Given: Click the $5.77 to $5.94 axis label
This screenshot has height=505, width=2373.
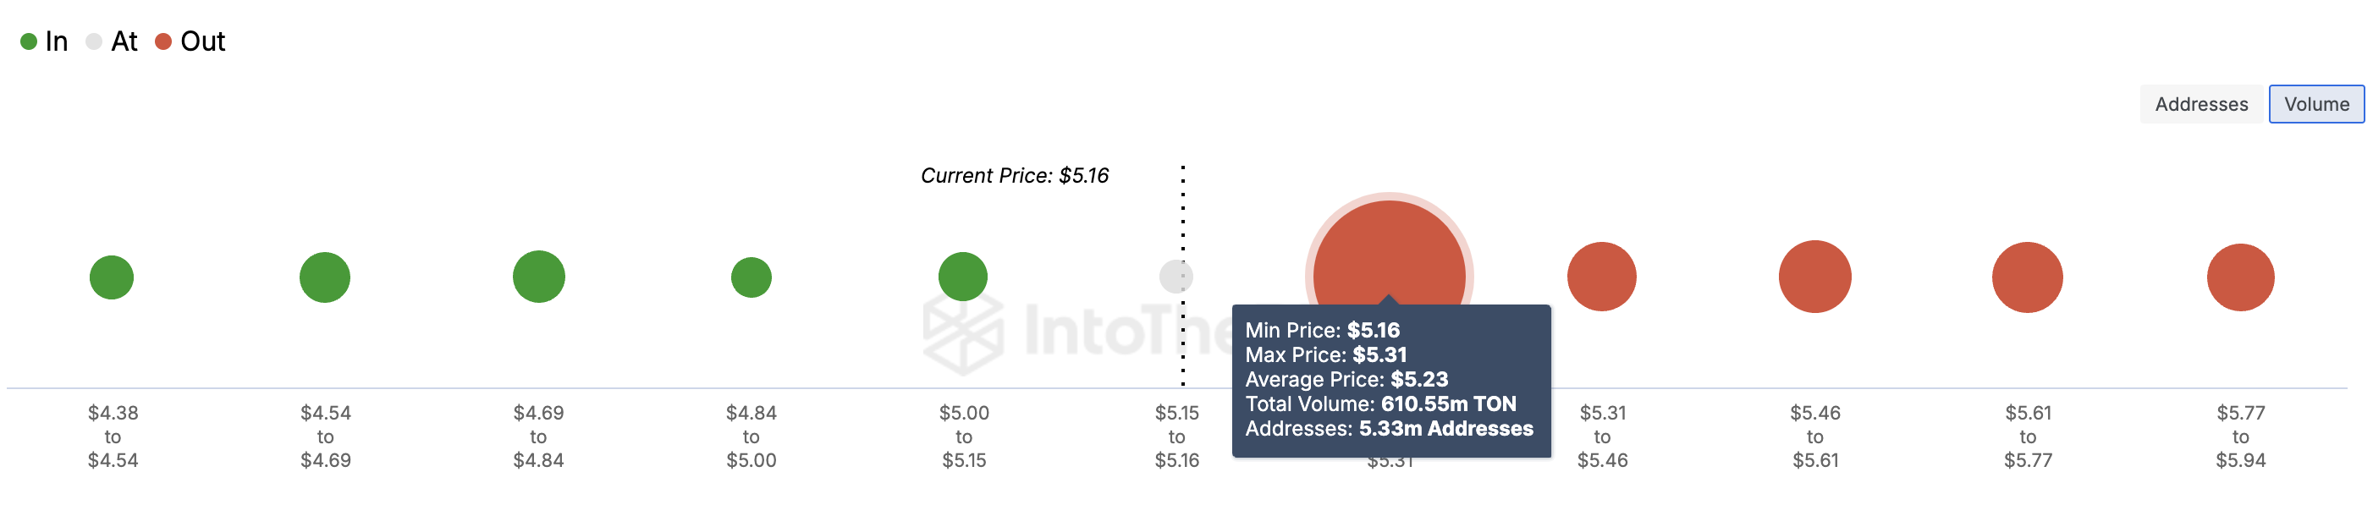Looking at the screenshot, I should click(x=2240, y=436).
